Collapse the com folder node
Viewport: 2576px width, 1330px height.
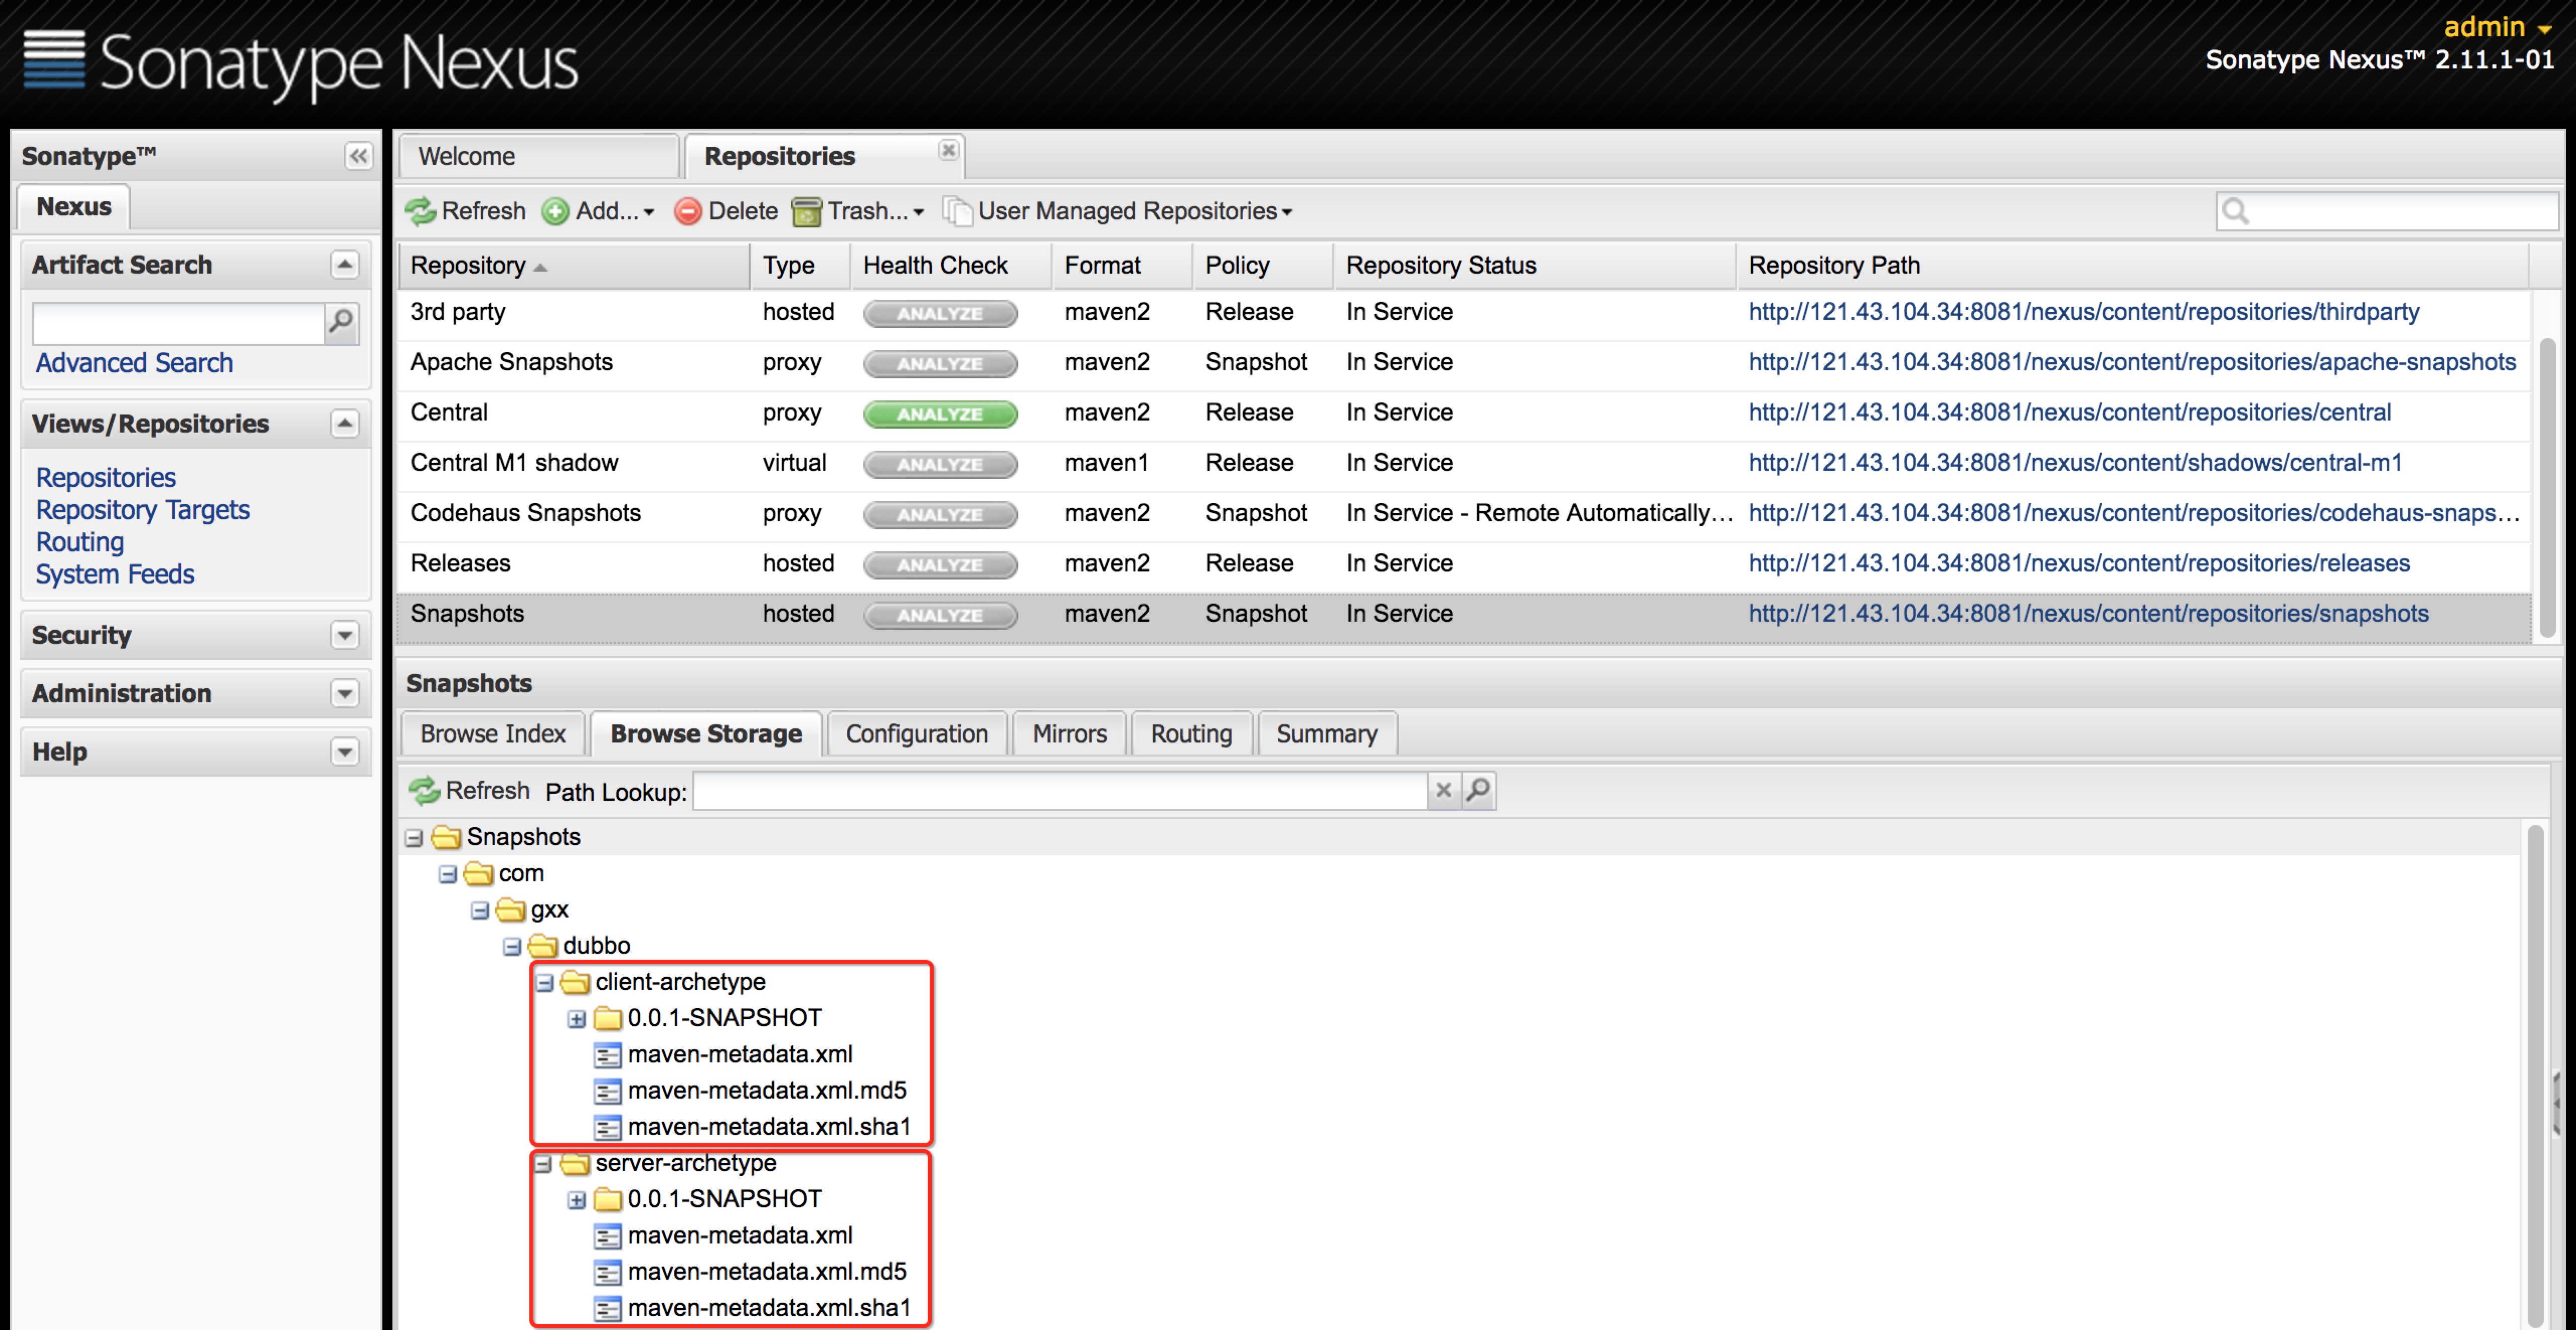447,874
